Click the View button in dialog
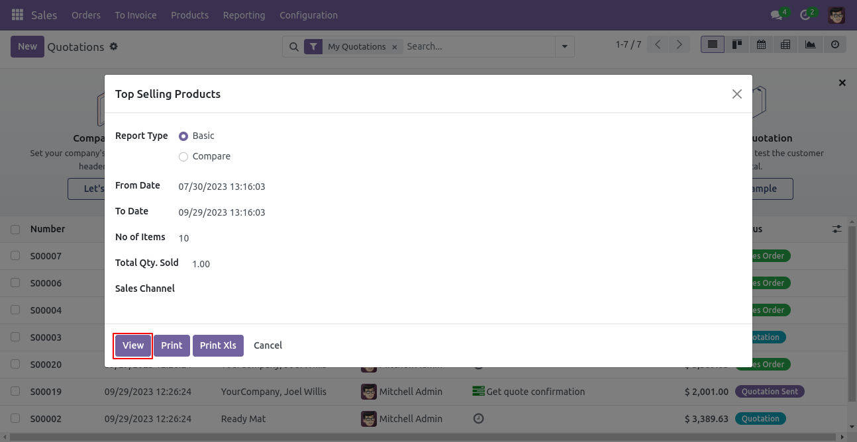 tap(133, 345)
